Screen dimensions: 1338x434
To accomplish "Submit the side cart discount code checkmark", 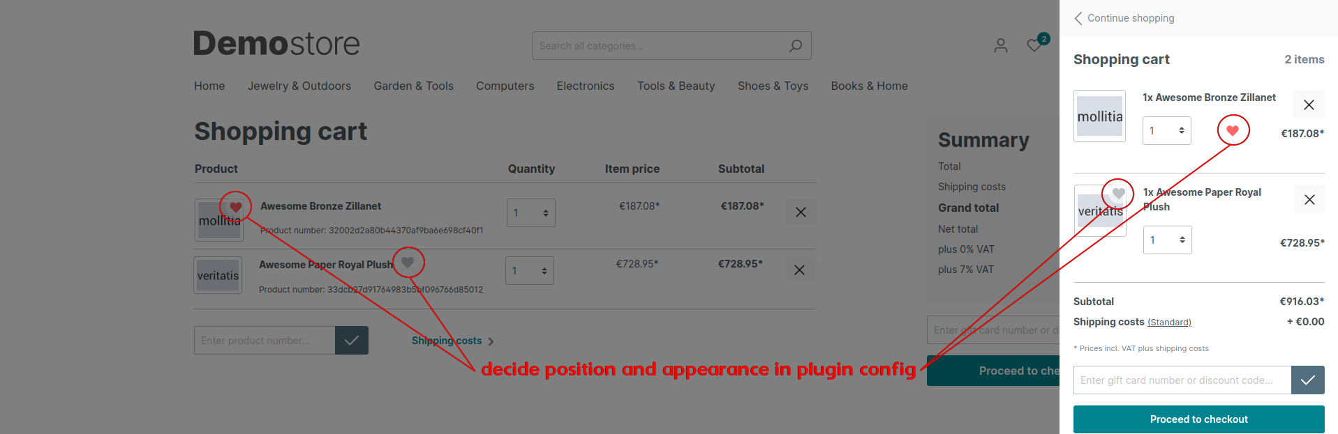I will click(x=1307, y=380).
